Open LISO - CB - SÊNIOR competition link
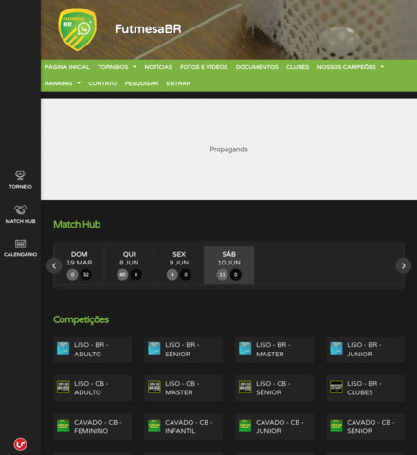This screenshot has width=417, height=455. (x=274, y=388)
